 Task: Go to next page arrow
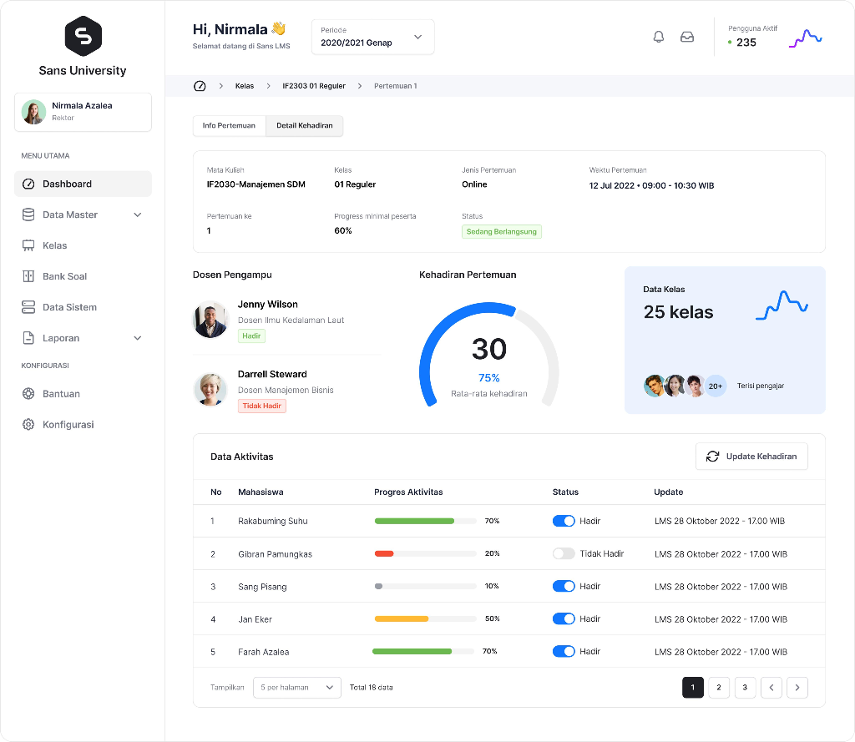797,688
